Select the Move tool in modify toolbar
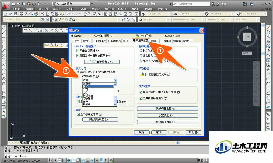Viewport: 273px width, 163px height. point(268,51)
